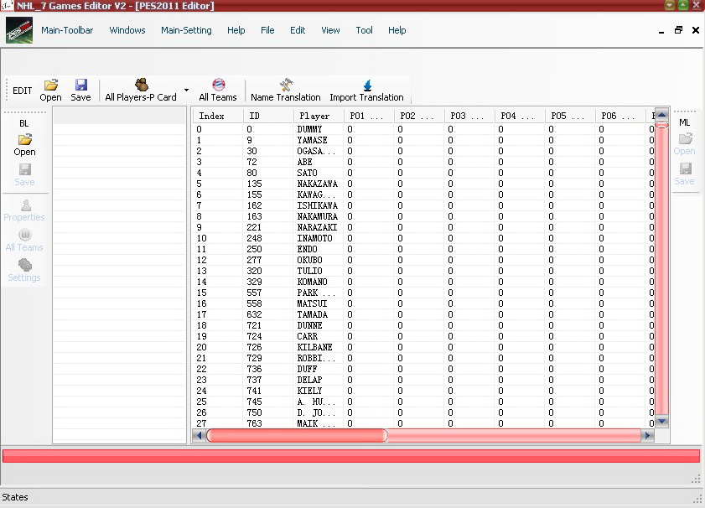The image size is (705, 508).
Task: Click the horizontal scrollbar red thumb
Action: click(x=297, y=435)
